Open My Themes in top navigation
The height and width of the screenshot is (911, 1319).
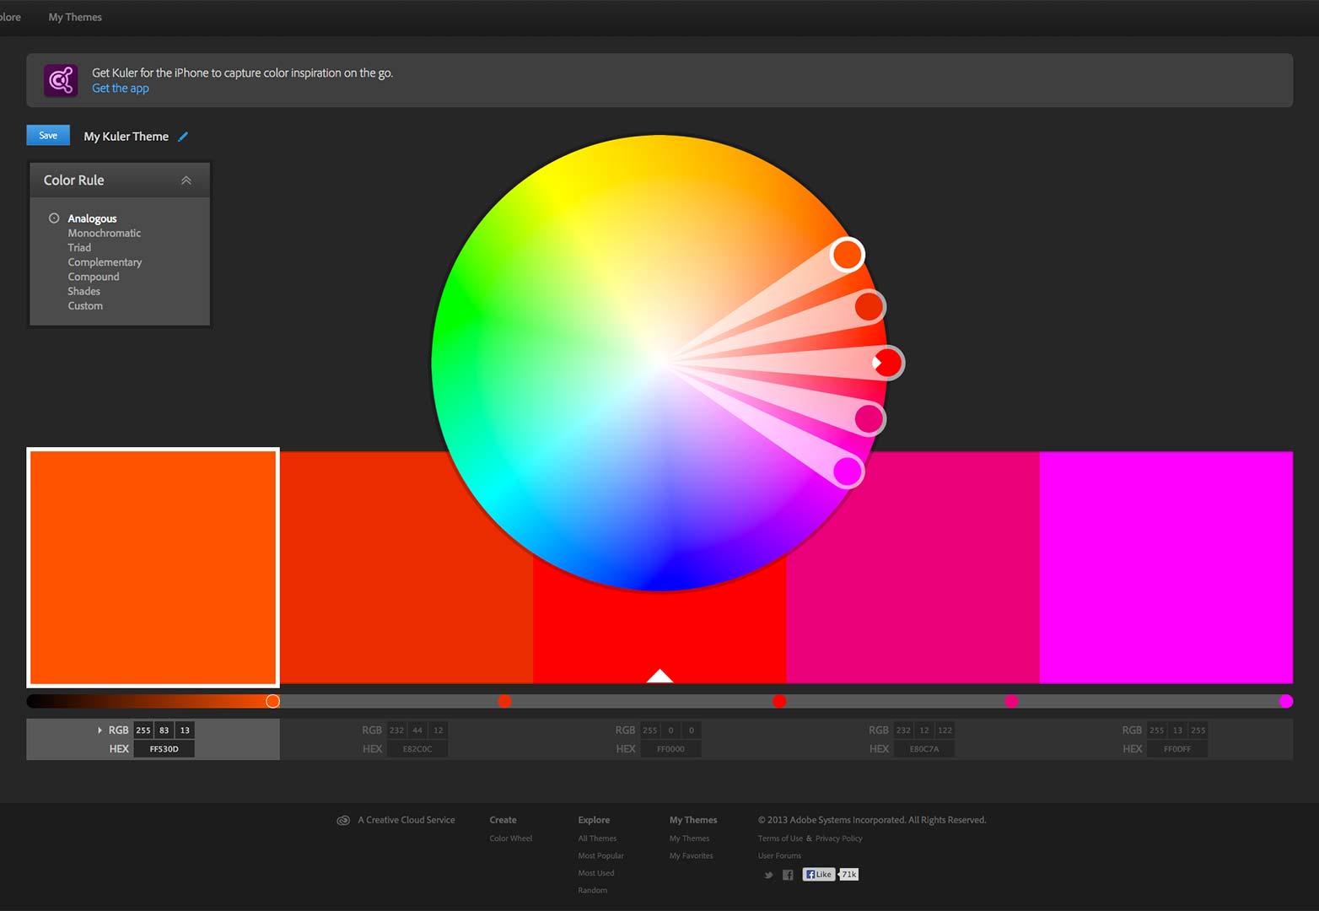75,17
